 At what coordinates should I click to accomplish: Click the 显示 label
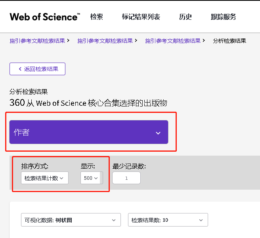click(x=88, y=166)
